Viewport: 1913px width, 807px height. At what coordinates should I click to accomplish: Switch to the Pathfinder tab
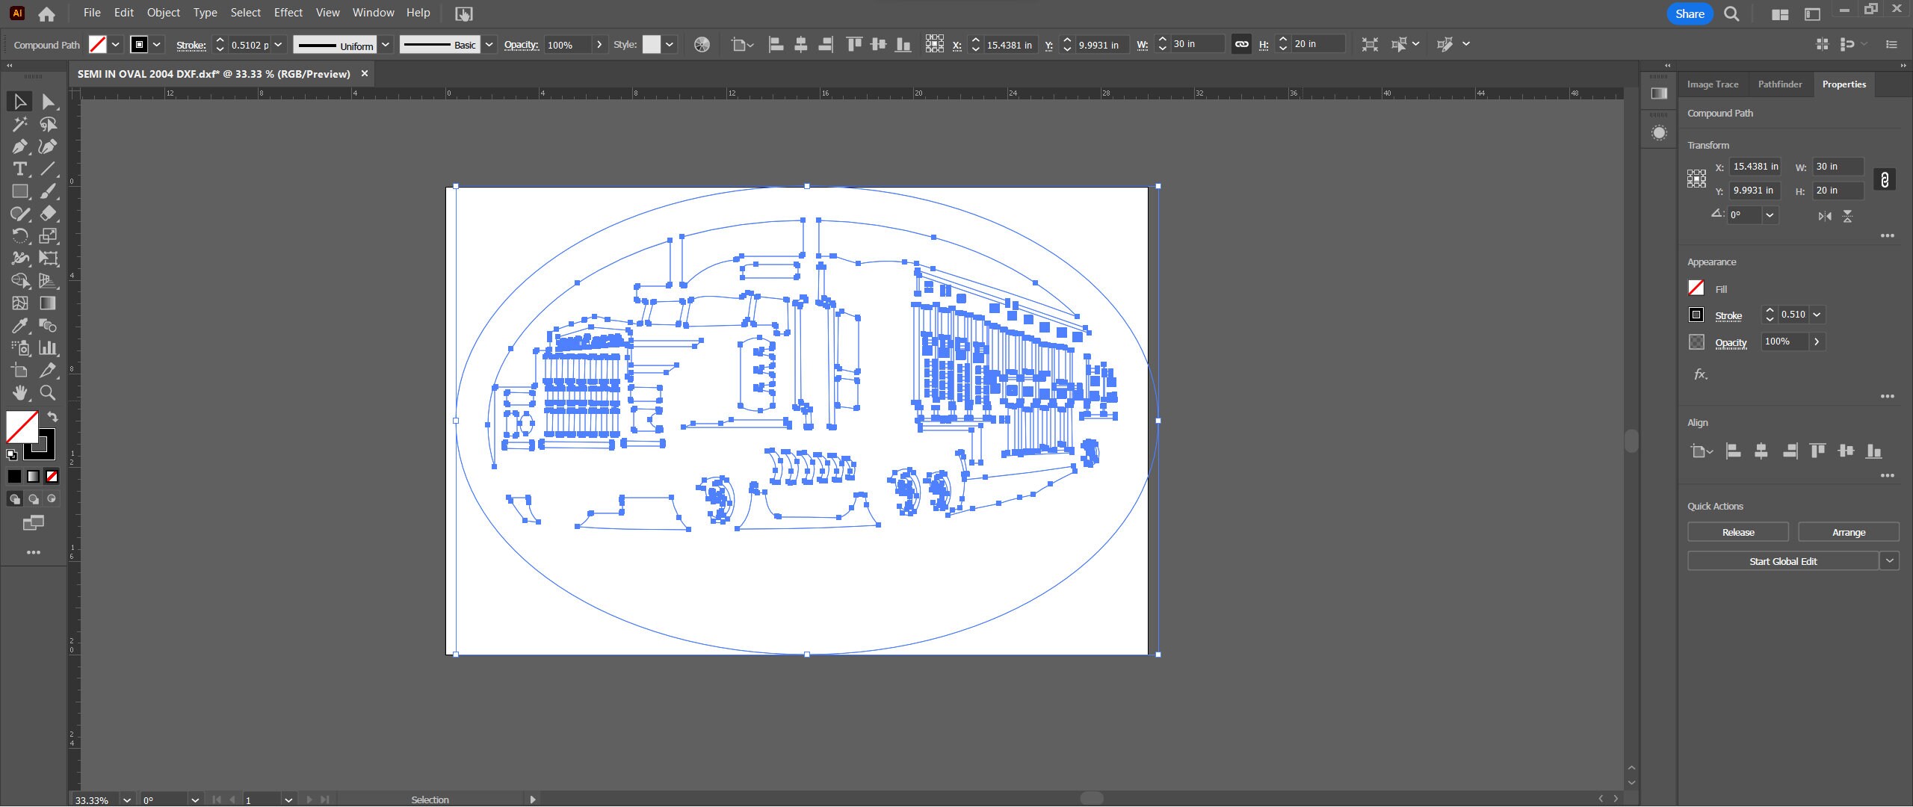click(1780, 84)
